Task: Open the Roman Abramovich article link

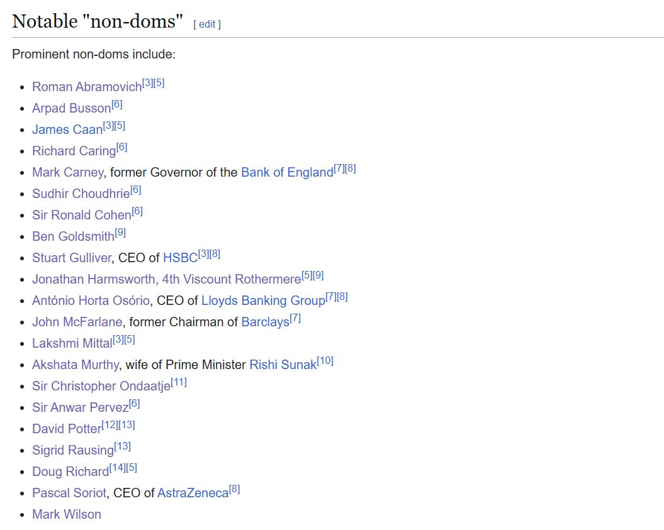Action: (87, 87)
